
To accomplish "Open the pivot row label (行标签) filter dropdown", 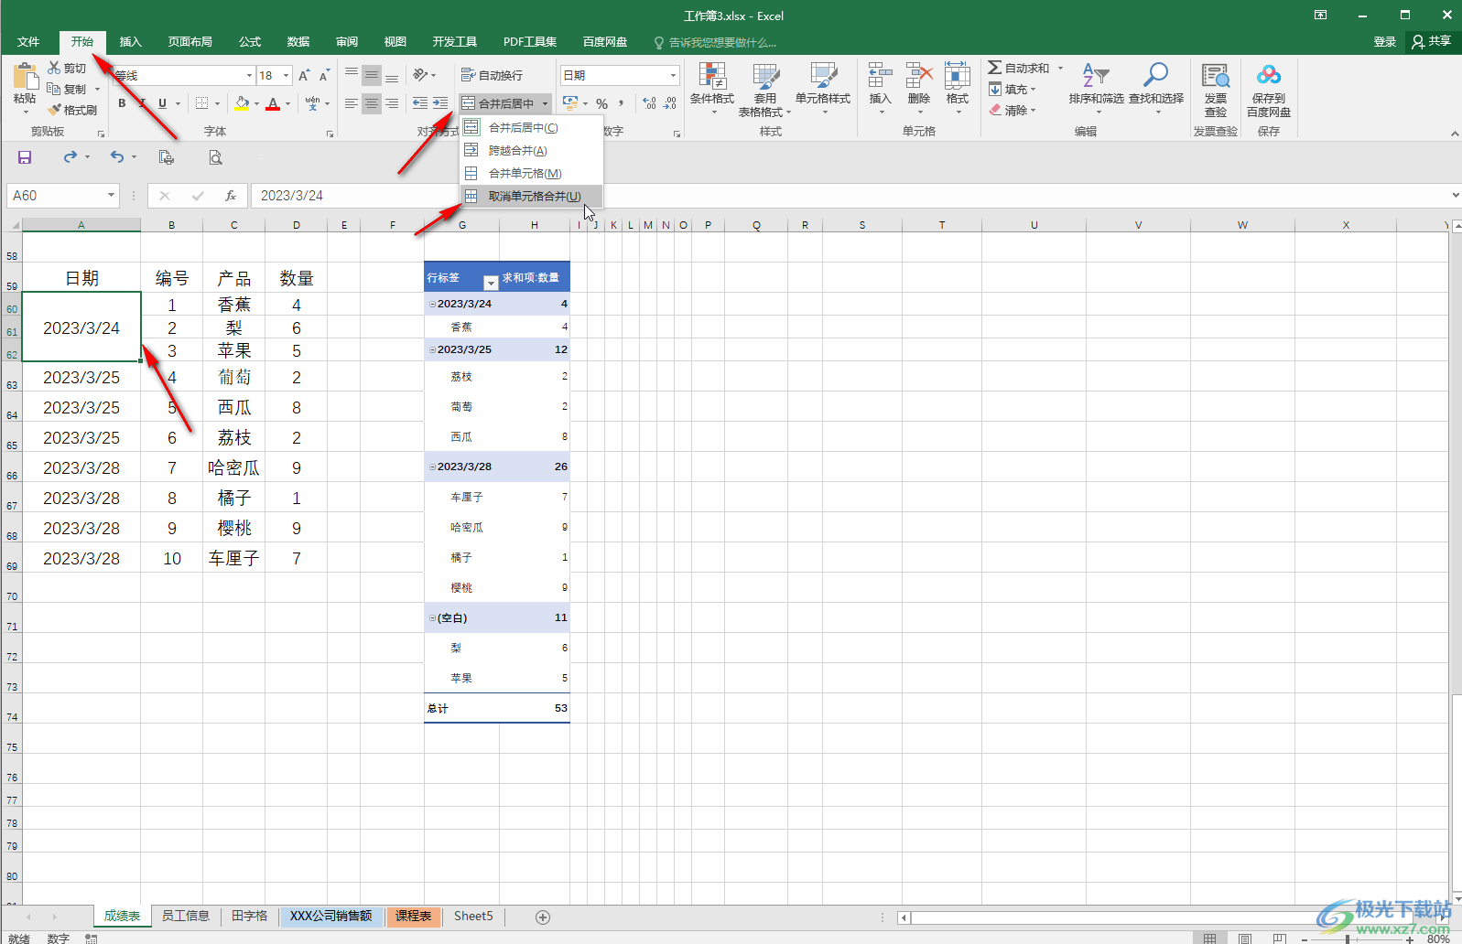I will coord(491,283).
